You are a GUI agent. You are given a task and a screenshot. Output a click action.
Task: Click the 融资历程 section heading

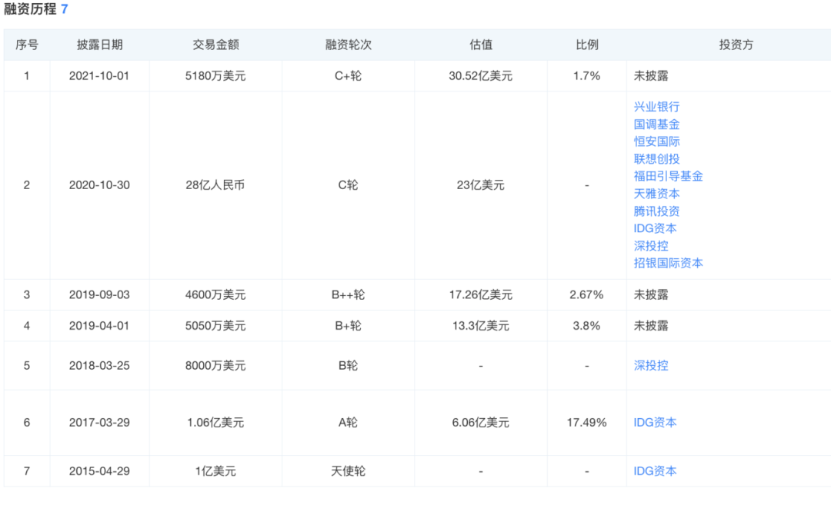[30, 9]
